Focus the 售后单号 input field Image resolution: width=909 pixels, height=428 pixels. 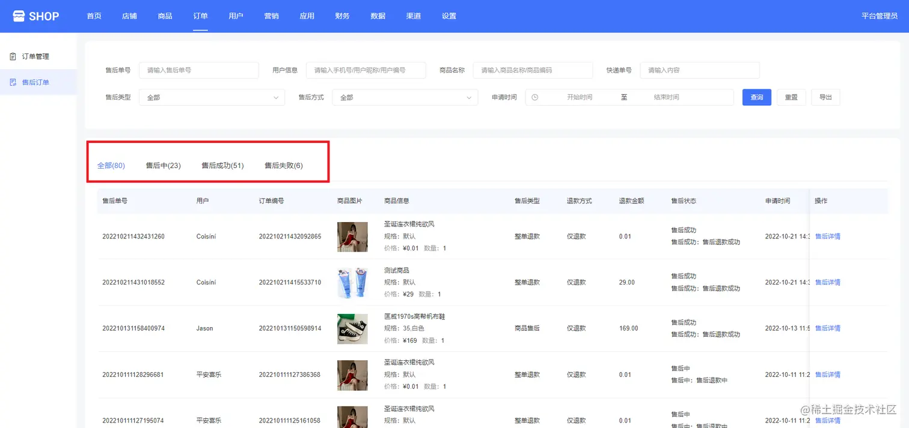click(x=199, y=70)
